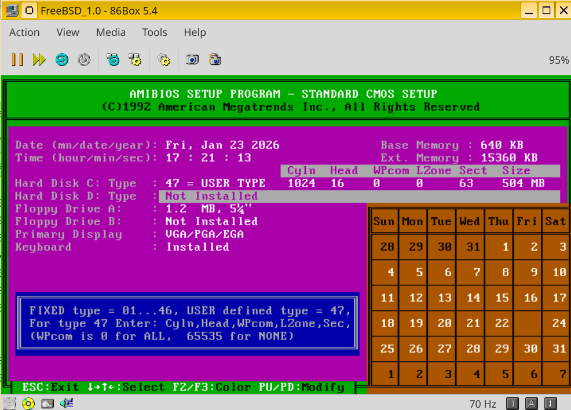Send Ctrl+Alt+Del using the toolbar icon
Image resolution: width=571 pixels, height=410 pixels.
(x=113, y=60)
